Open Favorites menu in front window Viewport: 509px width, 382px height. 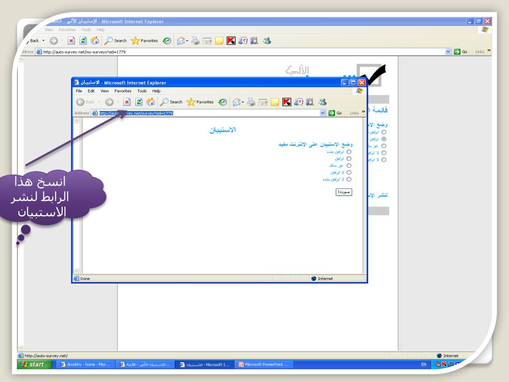tap(123, 91)
